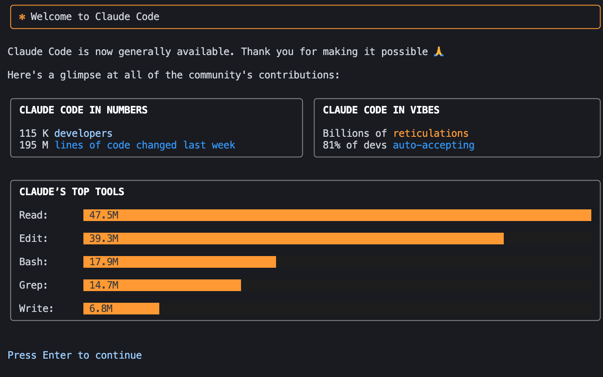The width and height of the screenshot is (603, 377).
Task: Toggle the Write usage bar
Action: (x=121, y=308)
